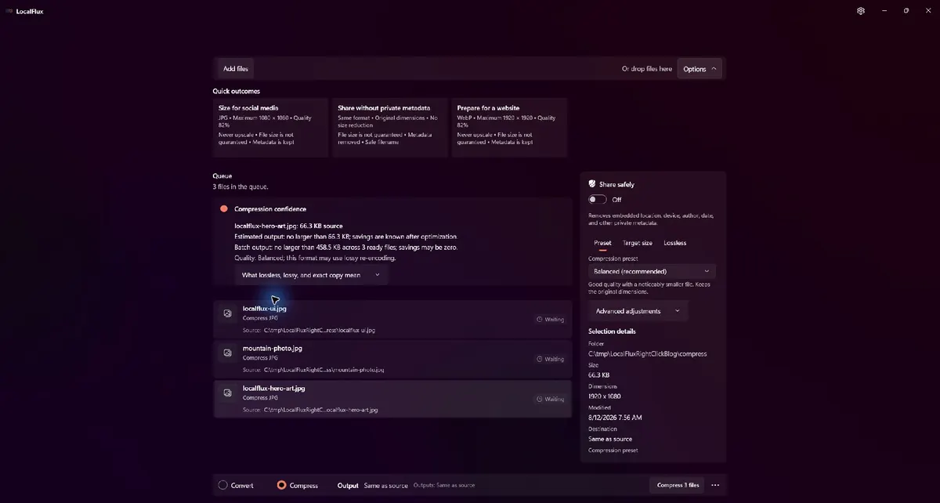
Task: Choose the Size for social media outcome
Action: (270, 127)
